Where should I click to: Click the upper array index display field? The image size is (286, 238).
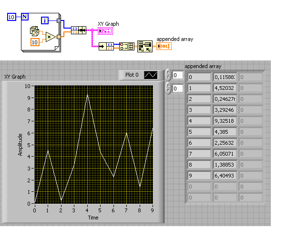point(177,75)
